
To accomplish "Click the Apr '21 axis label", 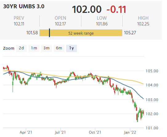I will pos(26,132).
